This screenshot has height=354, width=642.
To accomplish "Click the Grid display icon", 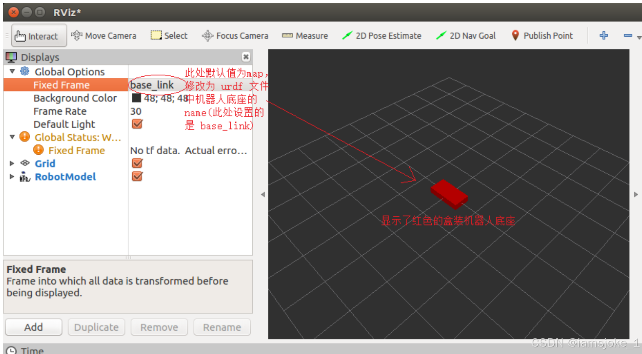I will pos(25,163).
